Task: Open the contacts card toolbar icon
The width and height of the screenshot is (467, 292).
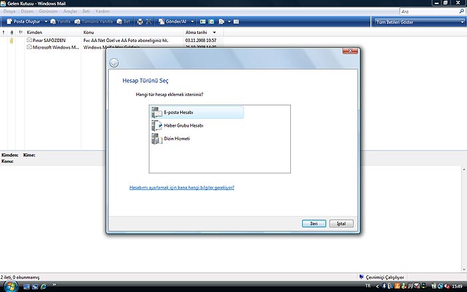Action: click(x=203, y=21)
